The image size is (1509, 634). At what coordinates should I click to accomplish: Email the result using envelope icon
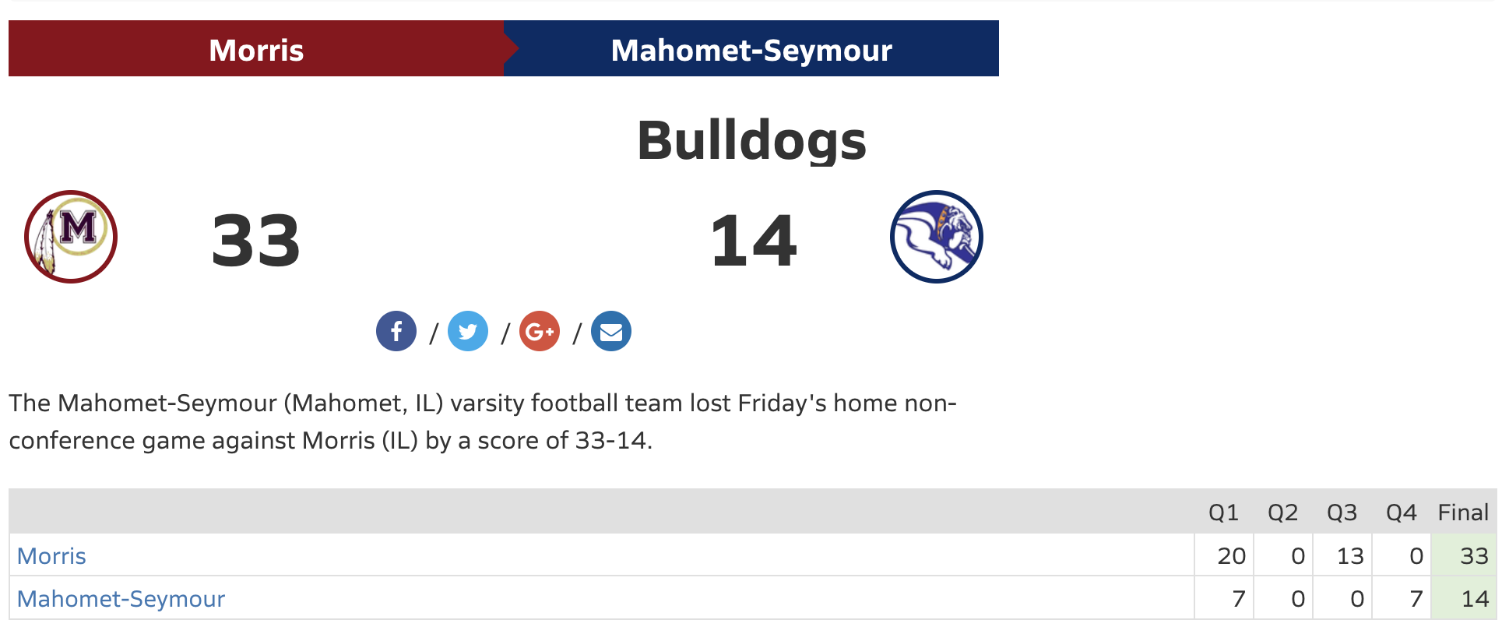(611, 331)
